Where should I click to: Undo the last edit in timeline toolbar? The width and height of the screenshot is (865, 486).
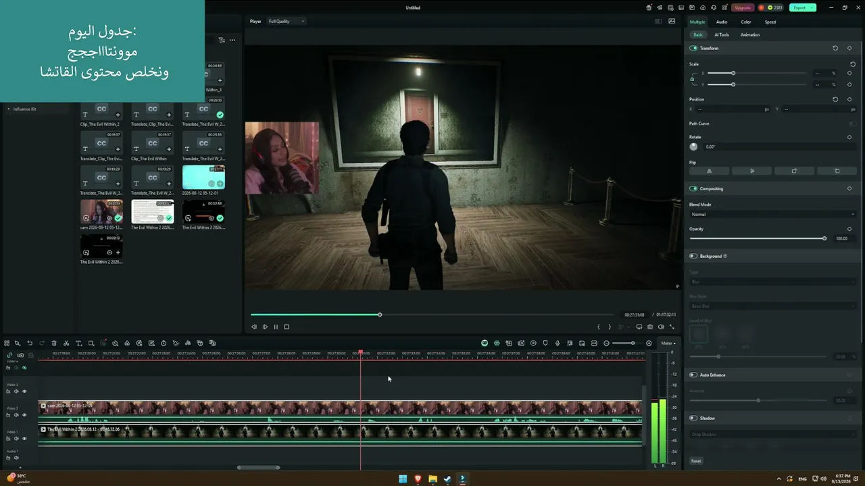[x=30, y=344]
